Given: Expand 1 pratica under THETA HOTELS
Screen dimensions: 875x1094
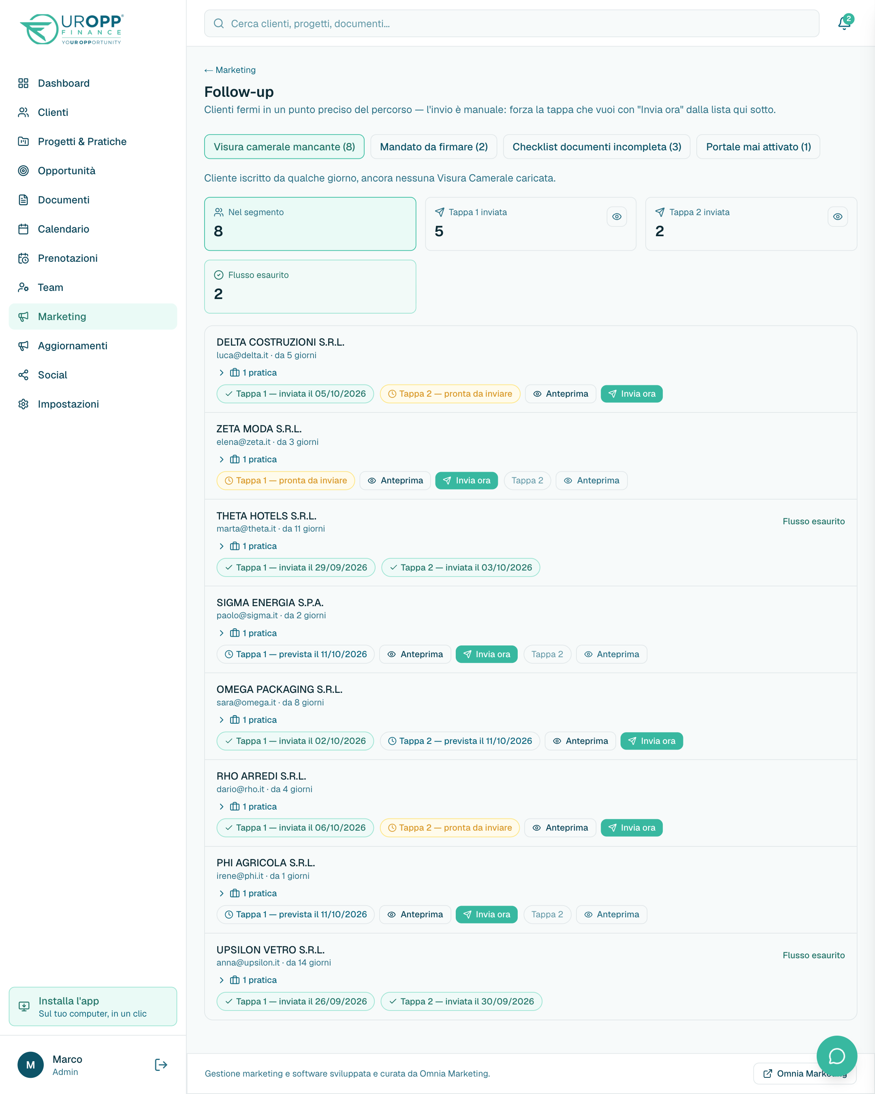Looking at the screenshot, I should 248,546.
